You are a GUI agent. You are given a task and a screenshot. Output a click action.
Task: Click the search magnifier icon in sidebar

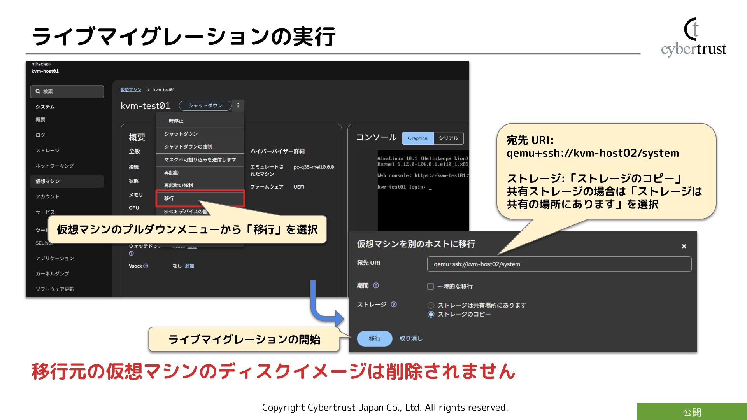(38, 91)
